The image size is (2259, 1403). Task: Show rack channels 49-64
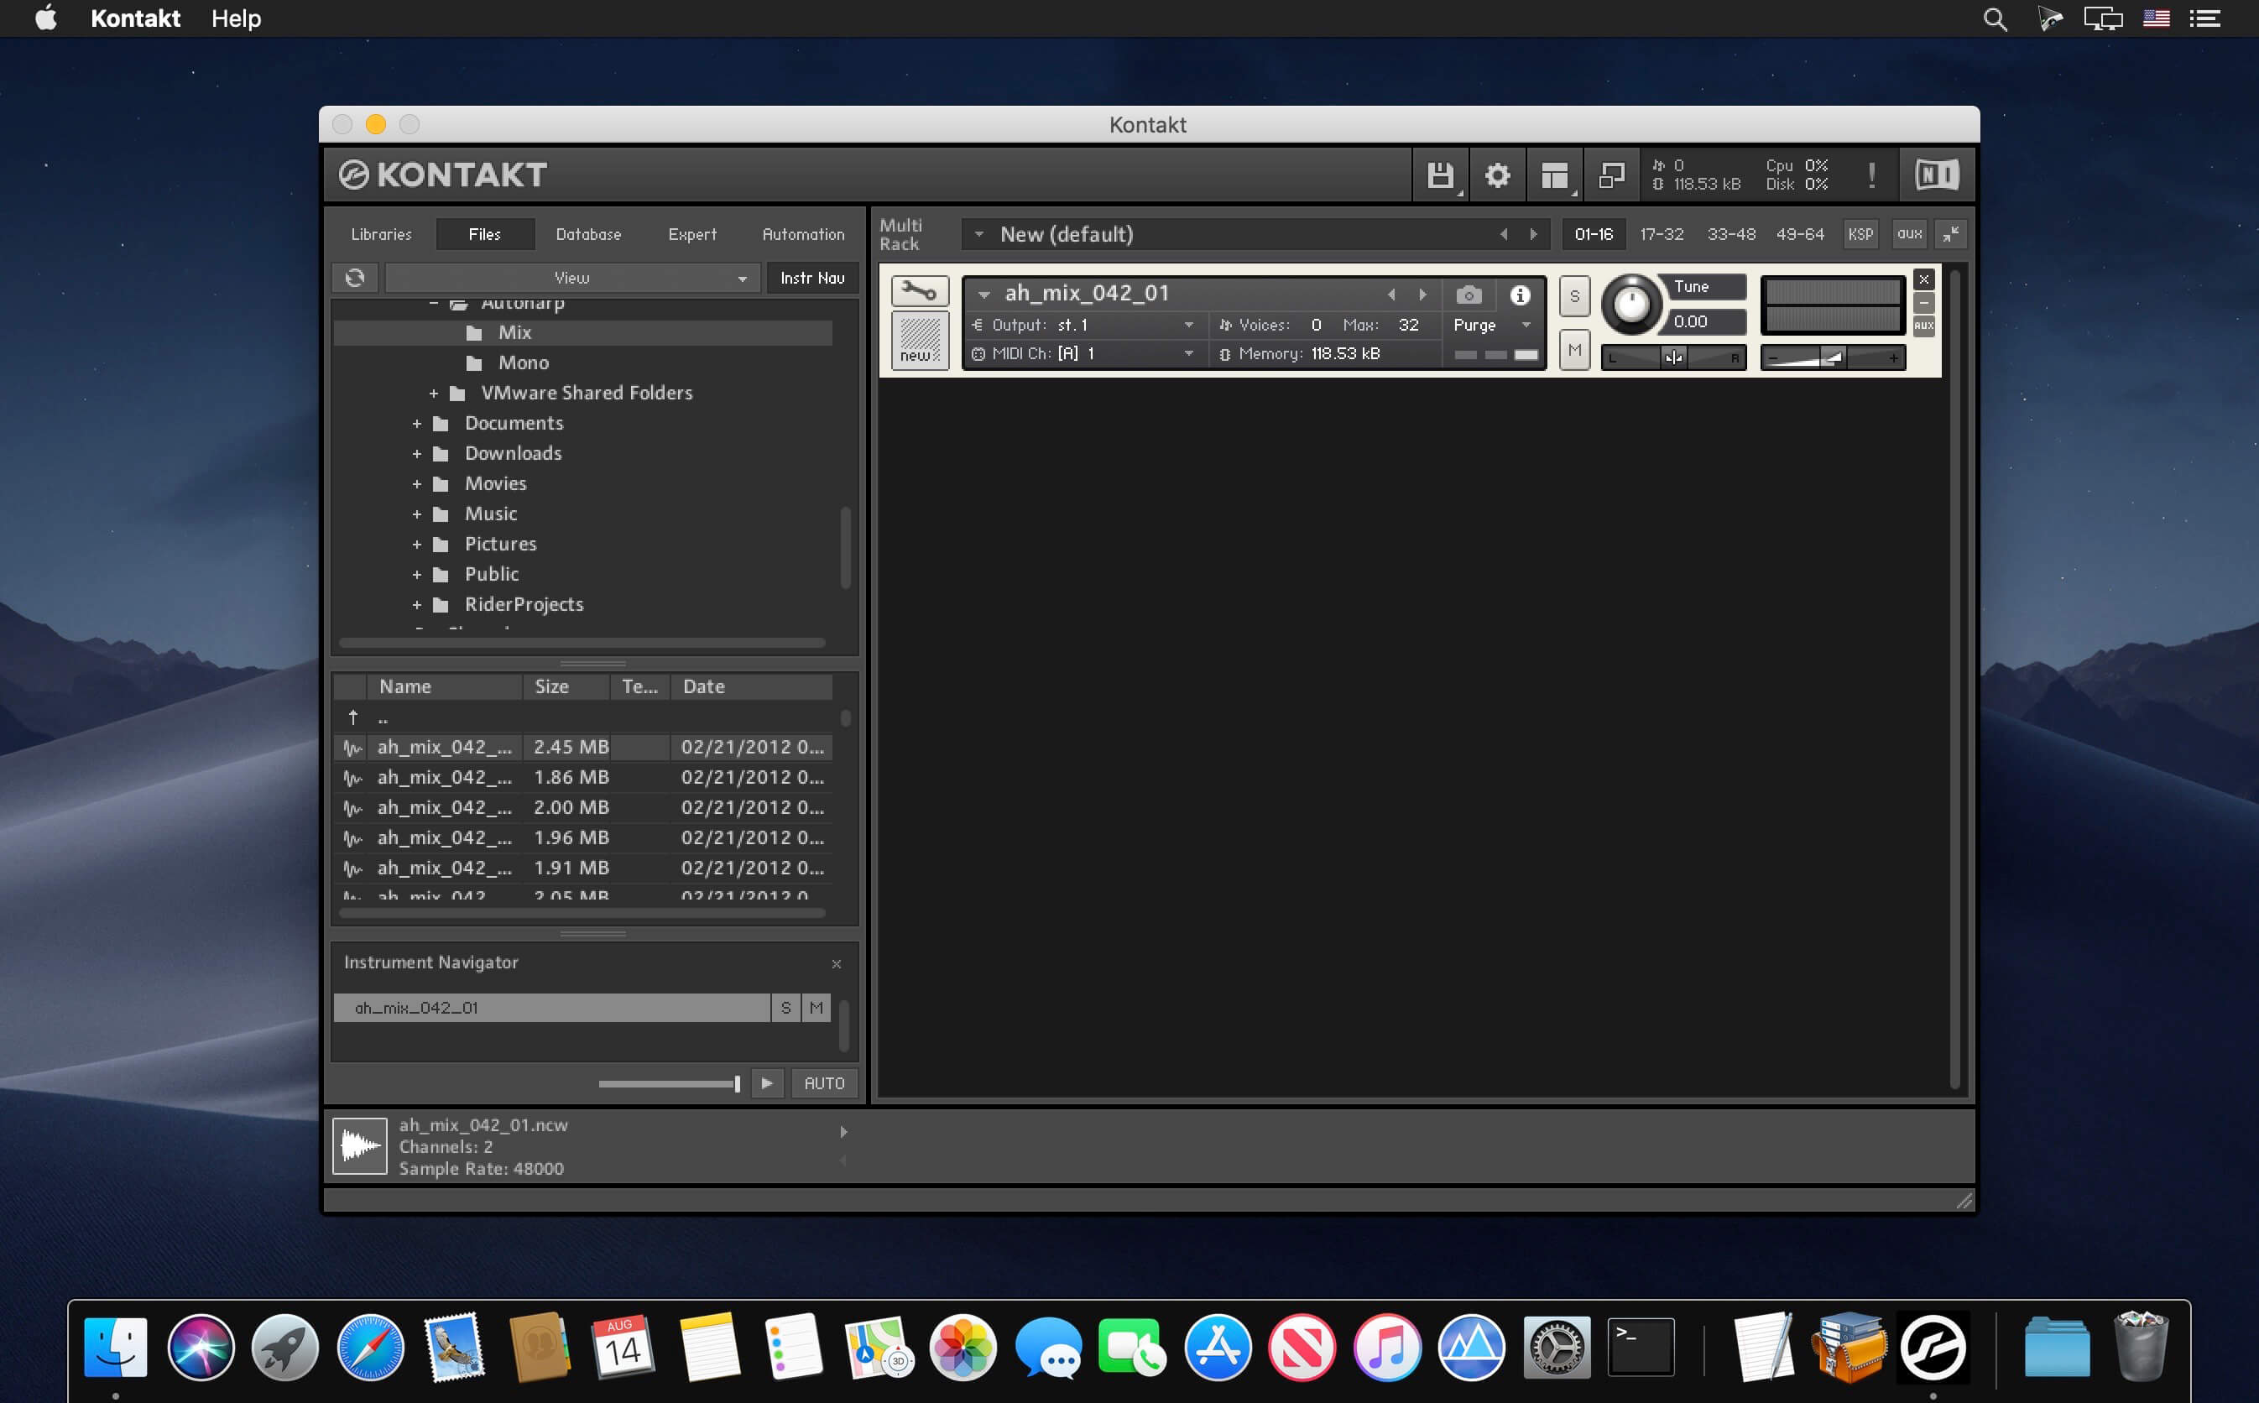pos(1800,234)
